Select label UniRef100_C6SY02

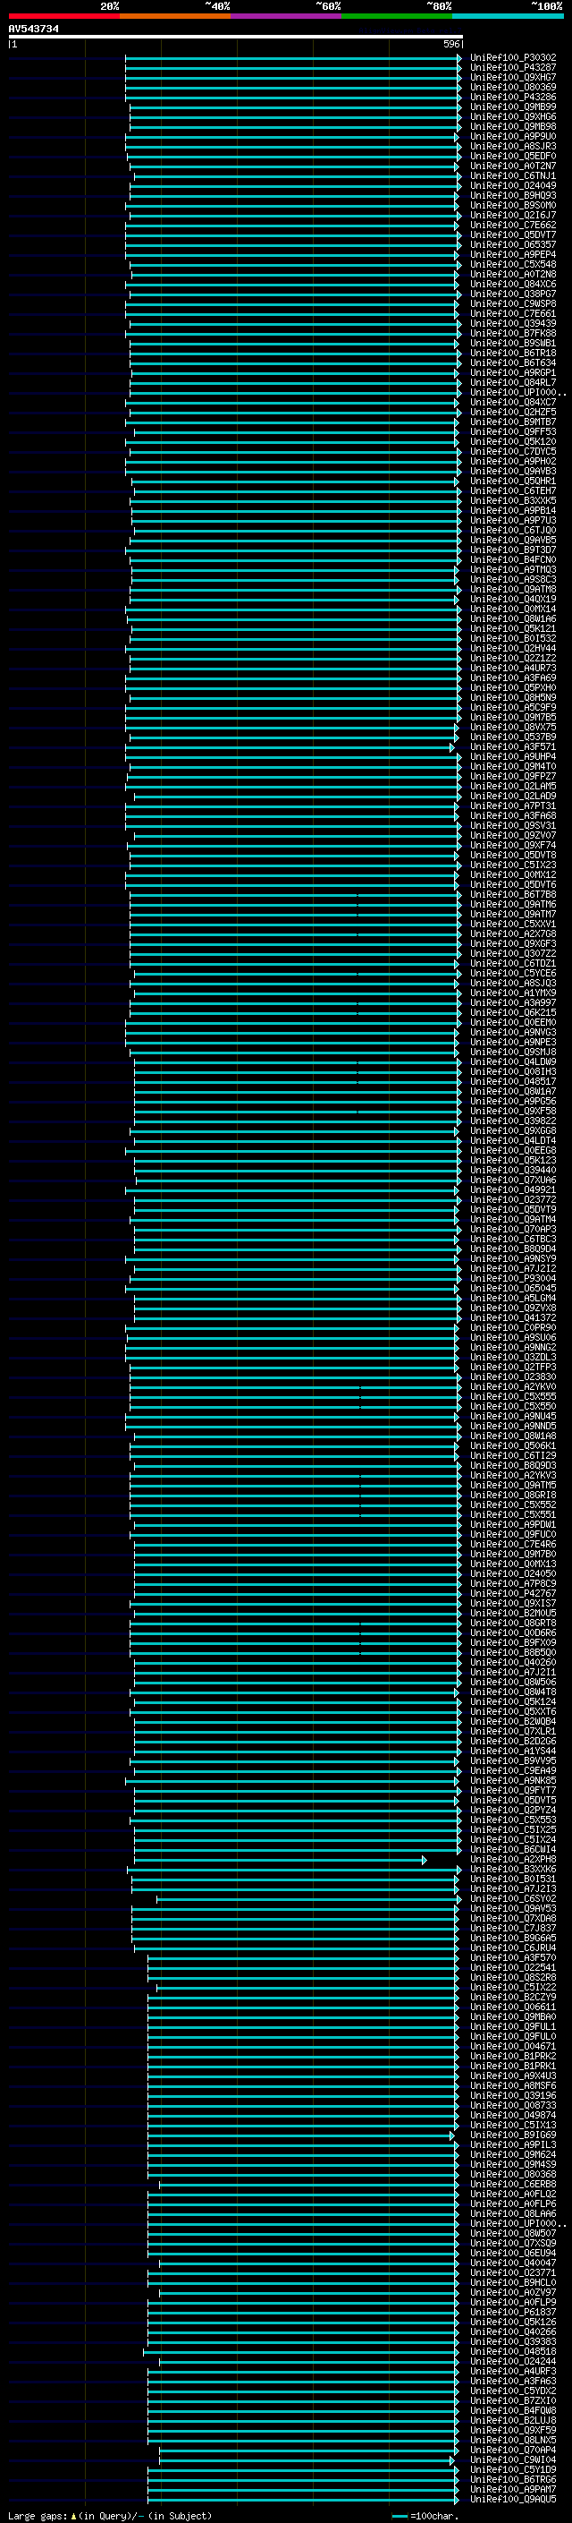[513, 1899]
